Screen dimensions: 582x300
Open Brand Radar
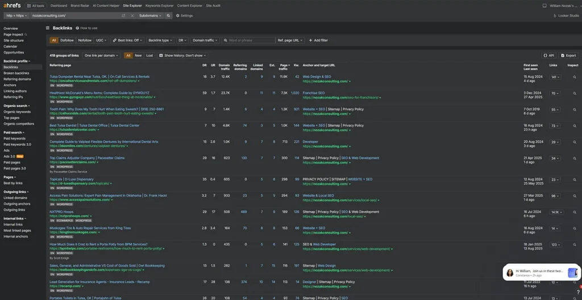point(80,6)
